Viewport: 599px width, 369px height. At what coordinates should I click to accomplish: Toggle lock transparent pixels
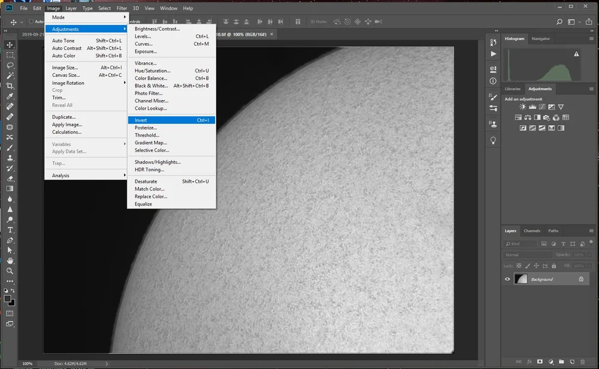click(x=519, y=265)
